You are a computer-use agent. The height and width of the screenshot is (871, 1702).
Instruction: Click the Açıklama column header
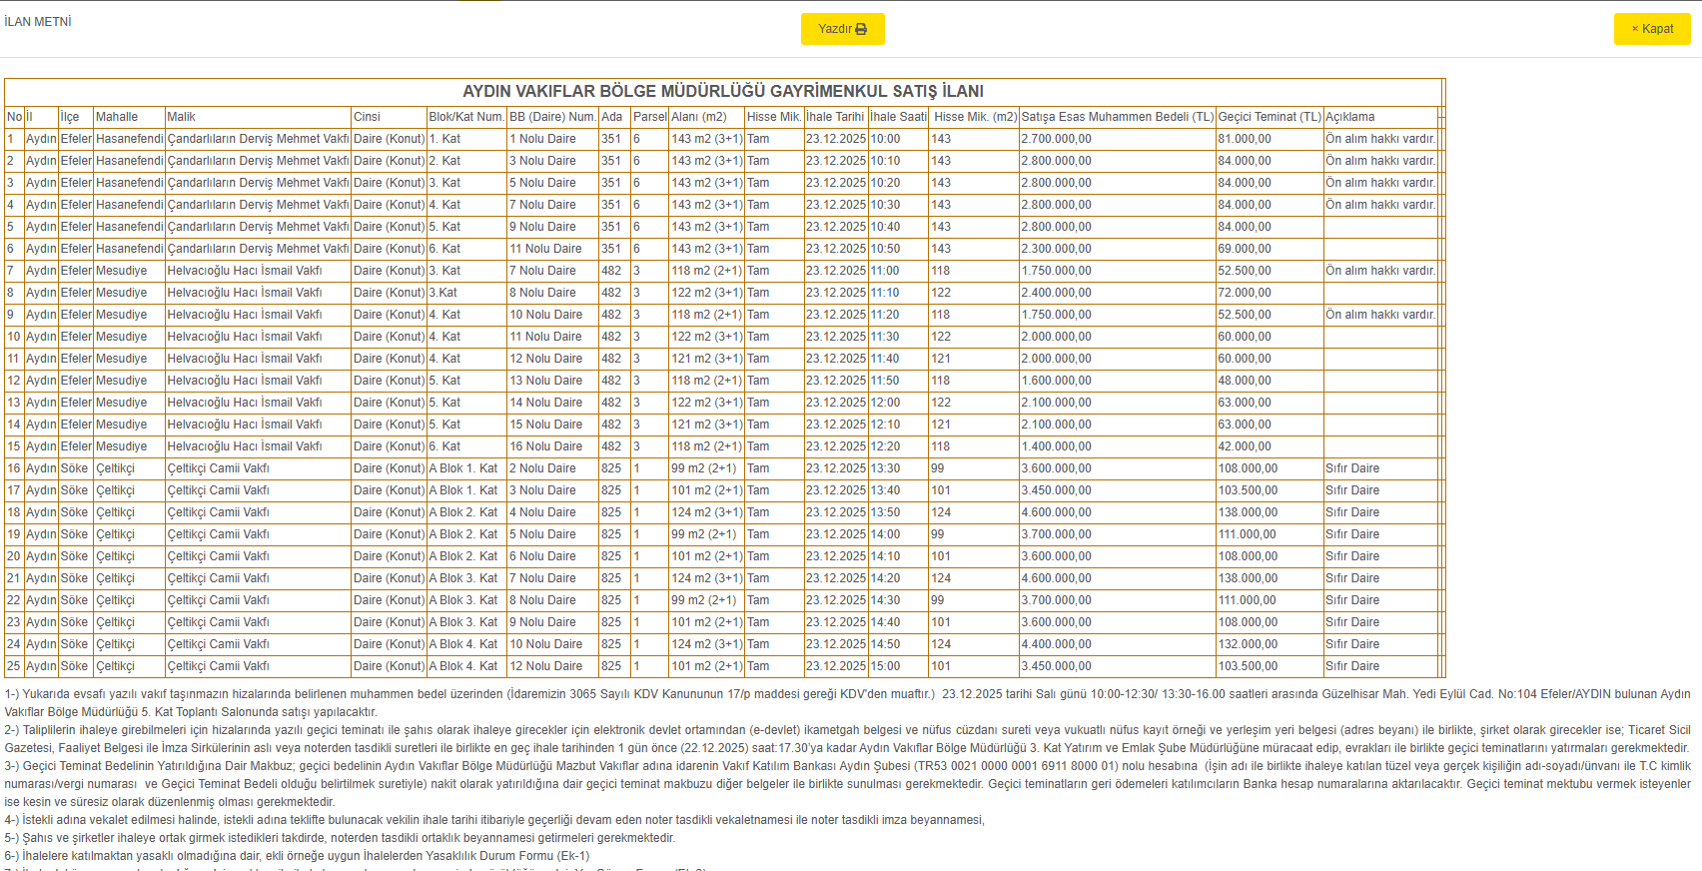coord(1349,117)
